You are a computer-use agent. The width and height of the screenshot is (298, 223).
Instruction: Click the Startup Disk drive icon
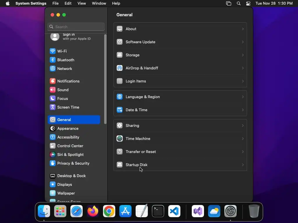click(x=120, y=165)
